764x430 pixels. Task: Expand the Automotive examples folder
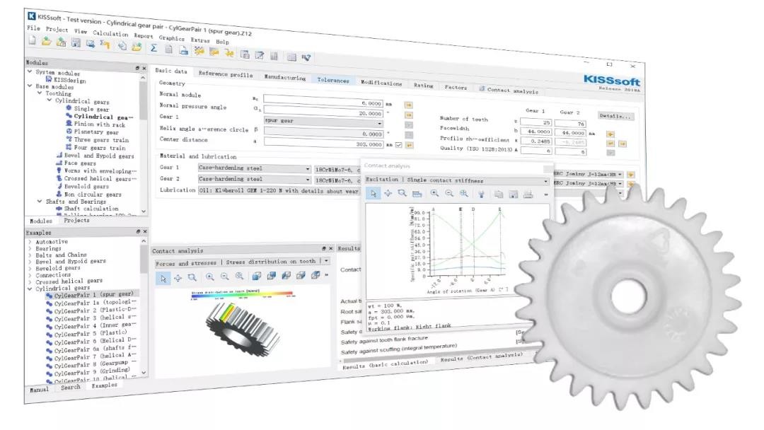pos(30,242)
